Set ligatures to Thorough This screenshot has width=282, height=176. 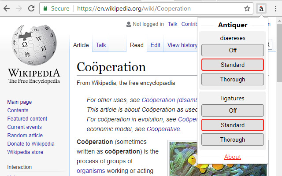pyautogui.click(x=233, y=139)
